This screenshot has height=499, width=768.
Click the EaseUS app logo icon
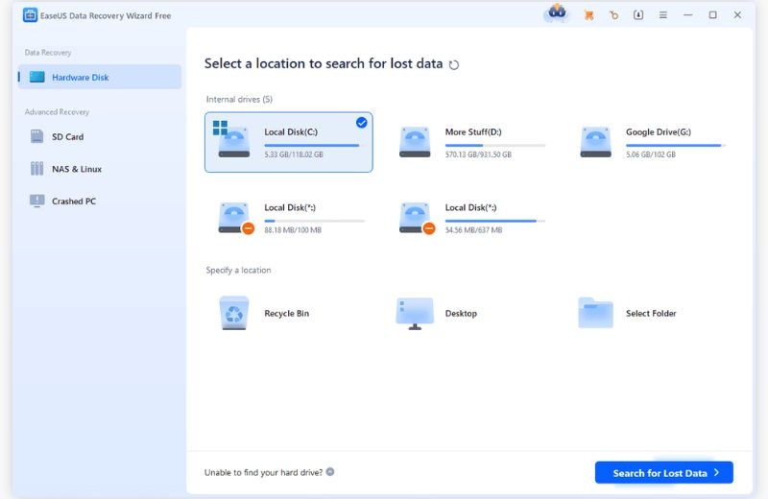[x=30, y=15]
